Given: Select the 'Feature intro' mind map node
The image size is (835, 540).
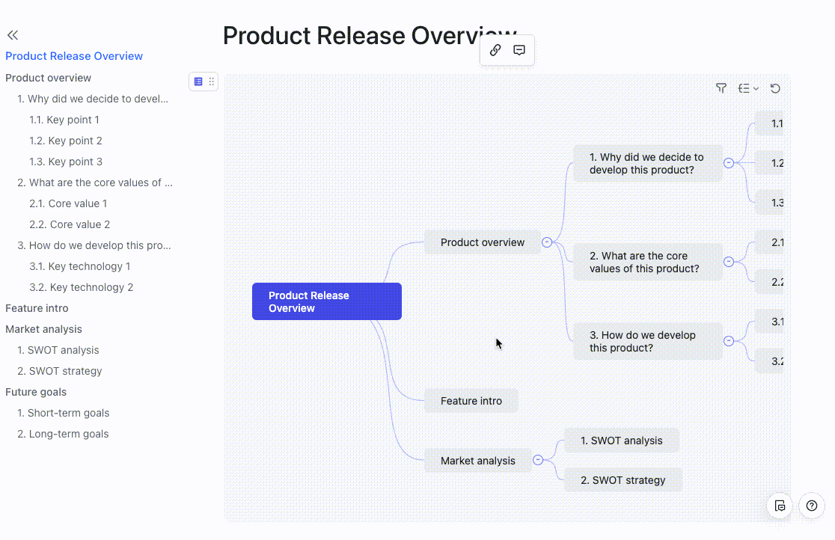Looking at the screenshot, I should pos(471,401).
